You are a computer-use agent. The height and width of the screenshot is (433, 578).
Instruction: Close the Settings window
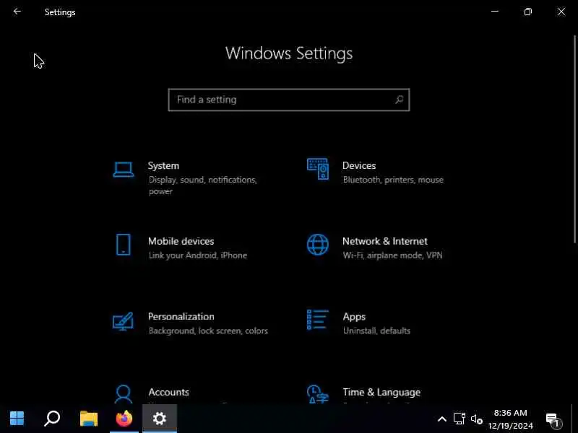click(x=561, y=12)
